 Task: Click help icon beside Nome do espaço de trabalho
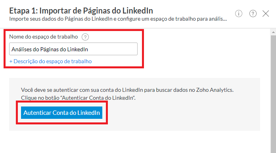pos(85,37)
